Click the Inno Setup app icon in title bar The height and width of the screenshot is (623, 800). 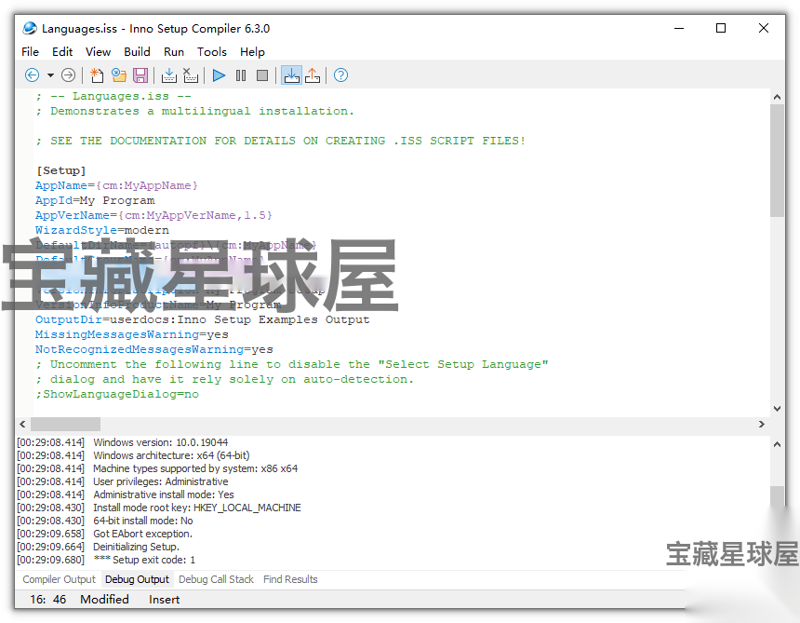[x=30, y=28]
